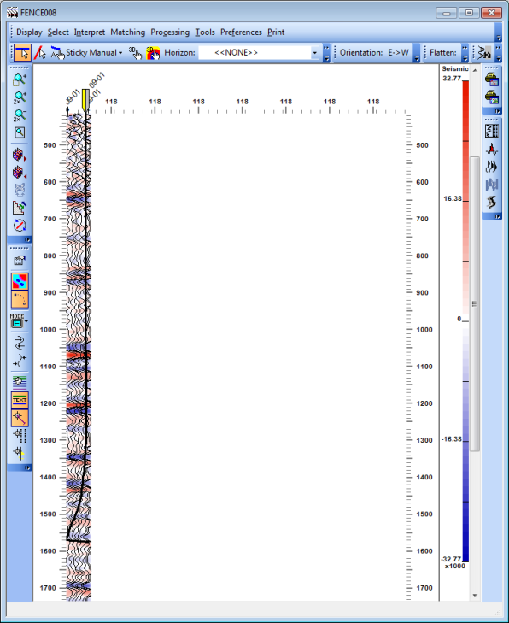Select the zoom-in rectangle magnifier tool
Image resolution: width=509 pixels, height=623 pixels.
[20, 79]
